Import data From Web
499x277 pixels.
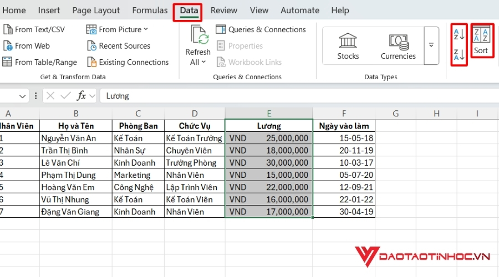(x=27, y=46)
